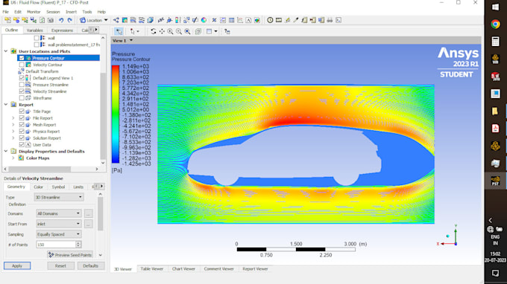
Task: Click the Color Map circle icon
Action: point(204,20)
